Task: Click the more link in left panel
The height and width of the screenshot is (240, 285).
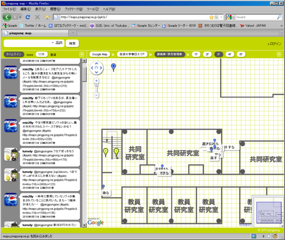Action: click(29, 55)
